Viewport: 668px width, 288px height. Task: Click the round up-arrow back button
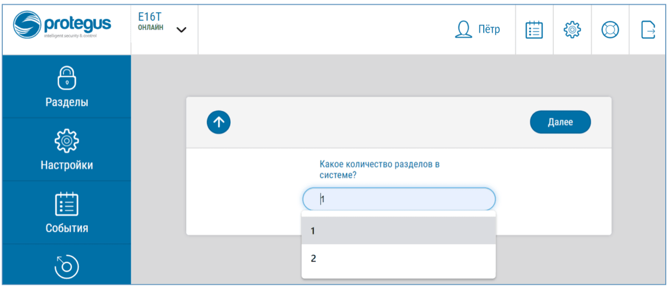click(x=219, y=122)
